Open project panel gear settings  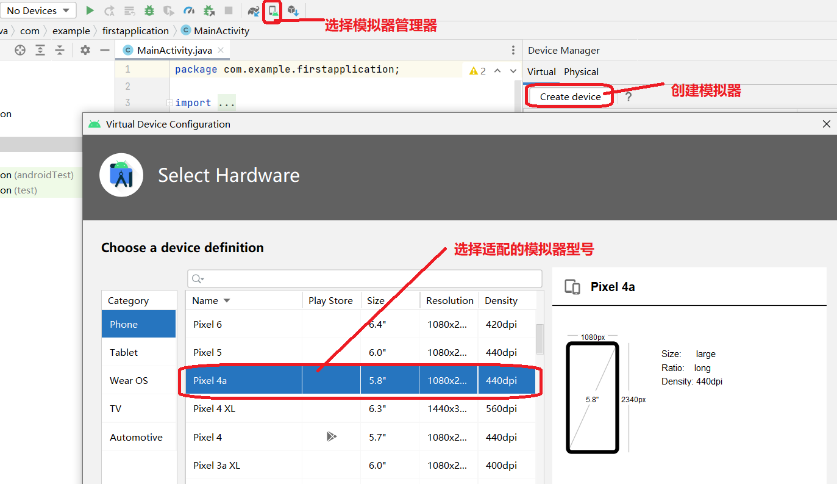click(85, 50)
